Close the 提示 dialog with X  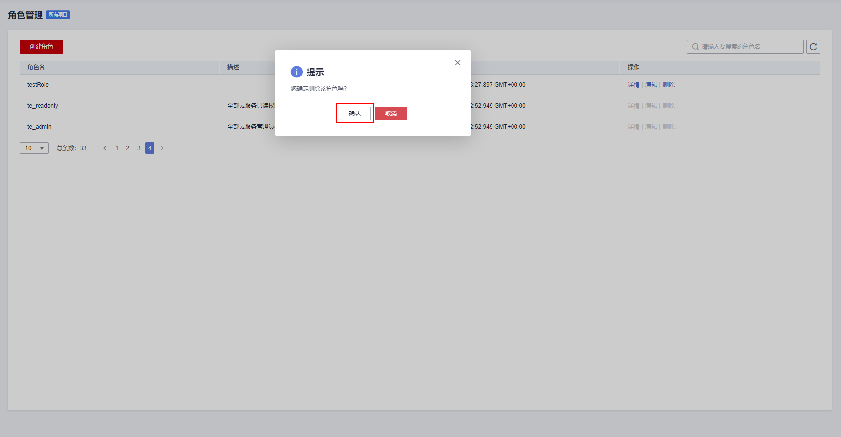458,63
